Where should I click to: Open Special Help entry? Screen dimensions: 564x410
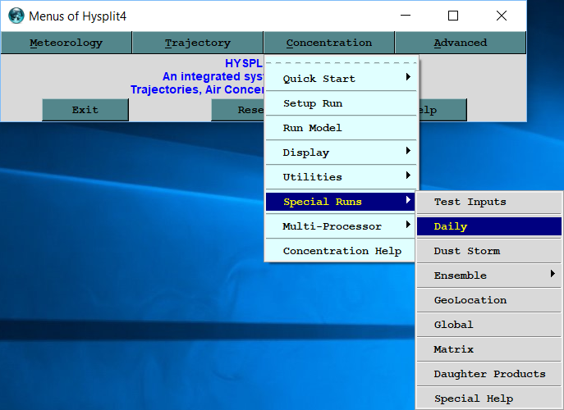pos(489,399)
